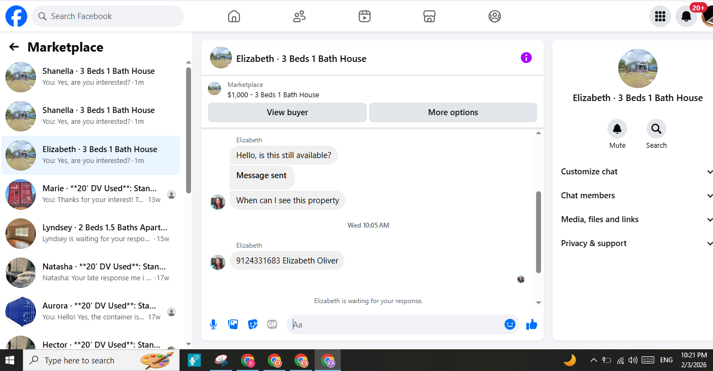Open the volume tray icon
This screenshot has height=371, width=713.
632,360
